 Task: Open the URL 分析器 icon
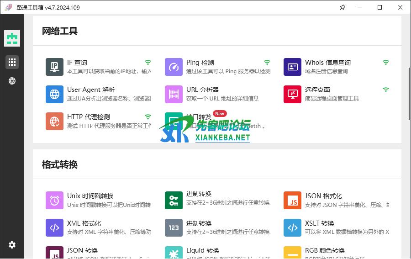tap(174, 94)
